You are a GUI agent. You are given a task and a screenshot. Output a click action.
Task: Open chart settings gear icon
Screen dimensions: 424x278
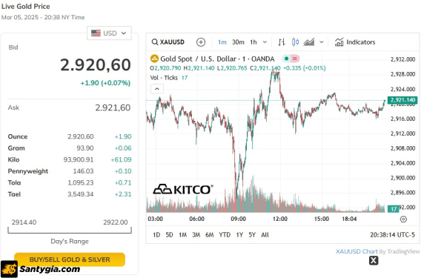coord(403,219)
